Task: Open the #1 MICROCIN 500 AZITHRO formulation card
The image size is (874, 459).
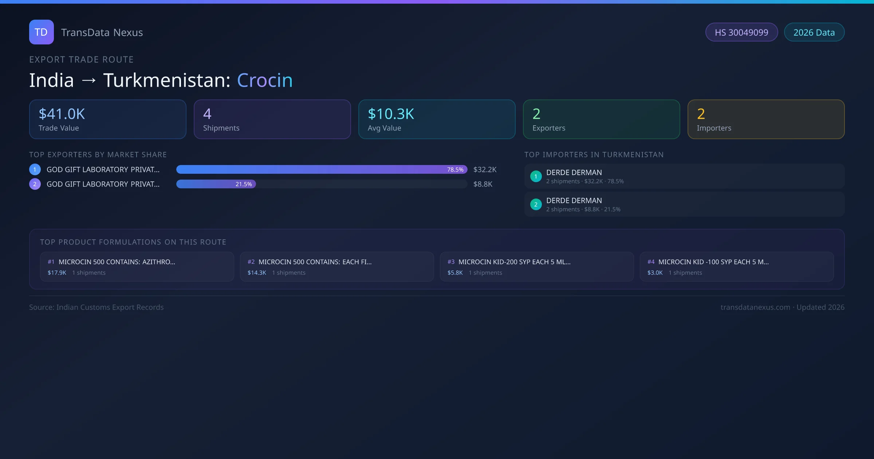Action: coord(137,267)
